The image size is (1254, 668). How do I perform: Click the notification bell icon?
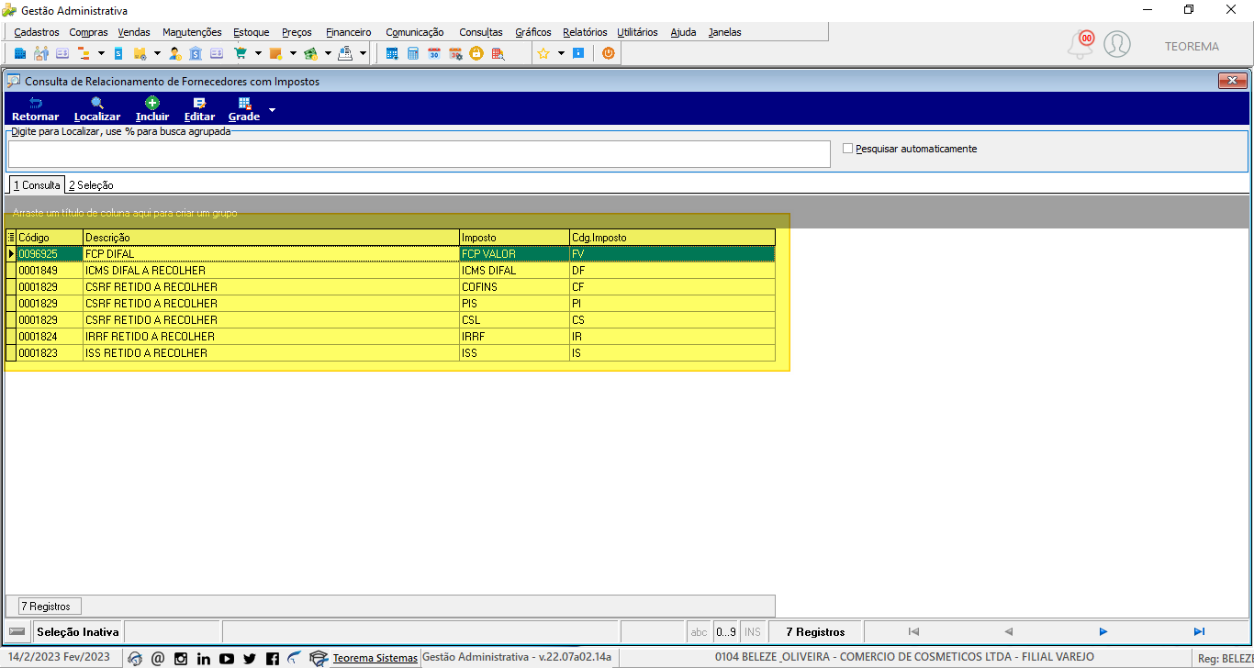click(x=1081, y=44)
